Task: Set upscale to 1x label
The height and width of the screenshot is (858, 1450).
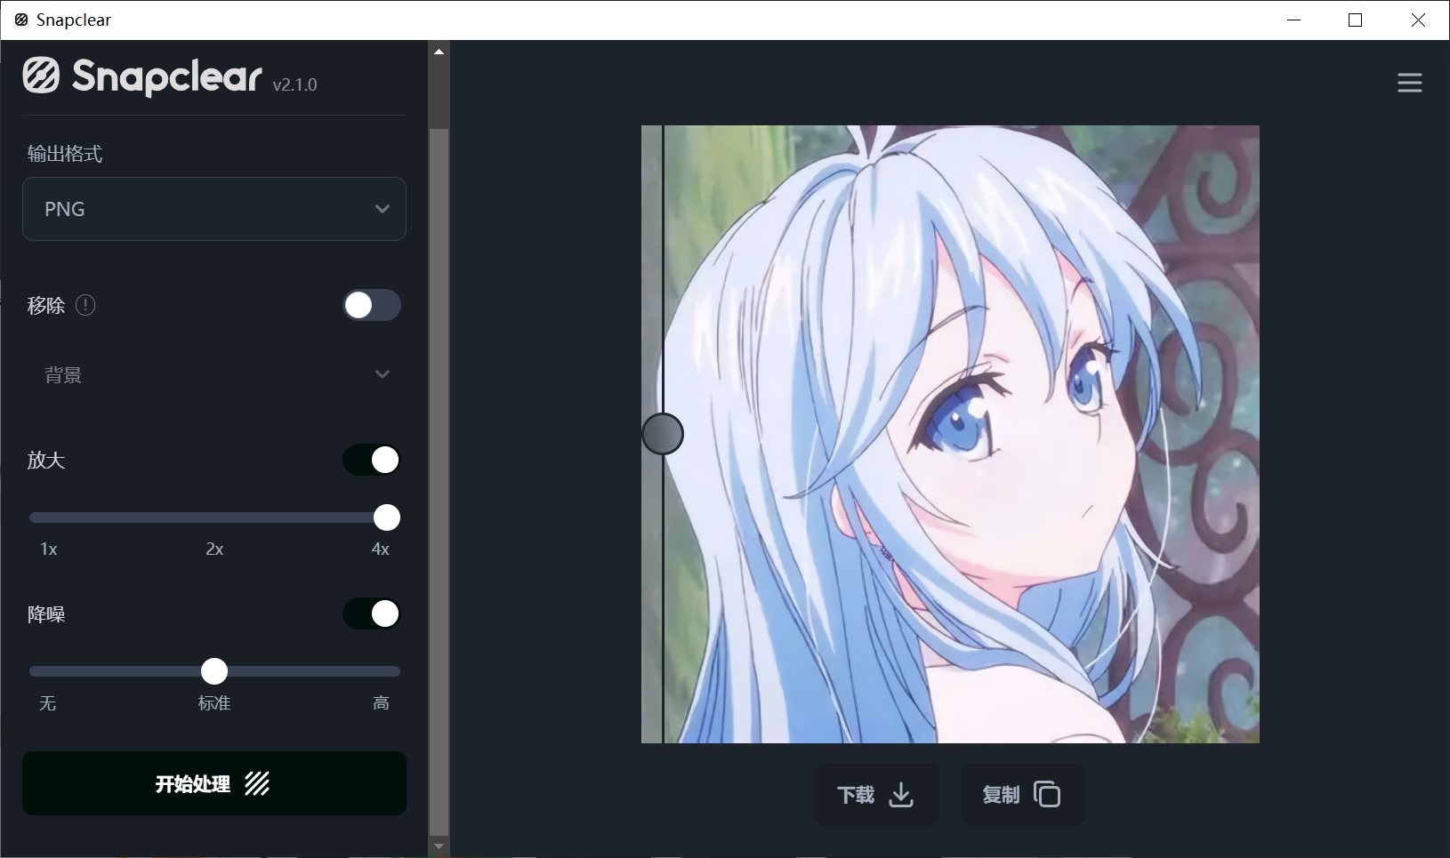Action: point(49,549)
